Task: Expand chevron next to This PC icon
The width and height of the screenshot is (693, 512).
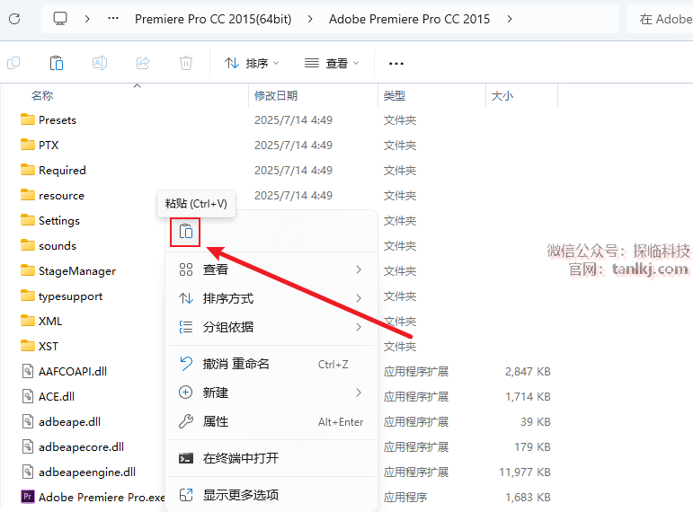Action: [x=87, y=19]
